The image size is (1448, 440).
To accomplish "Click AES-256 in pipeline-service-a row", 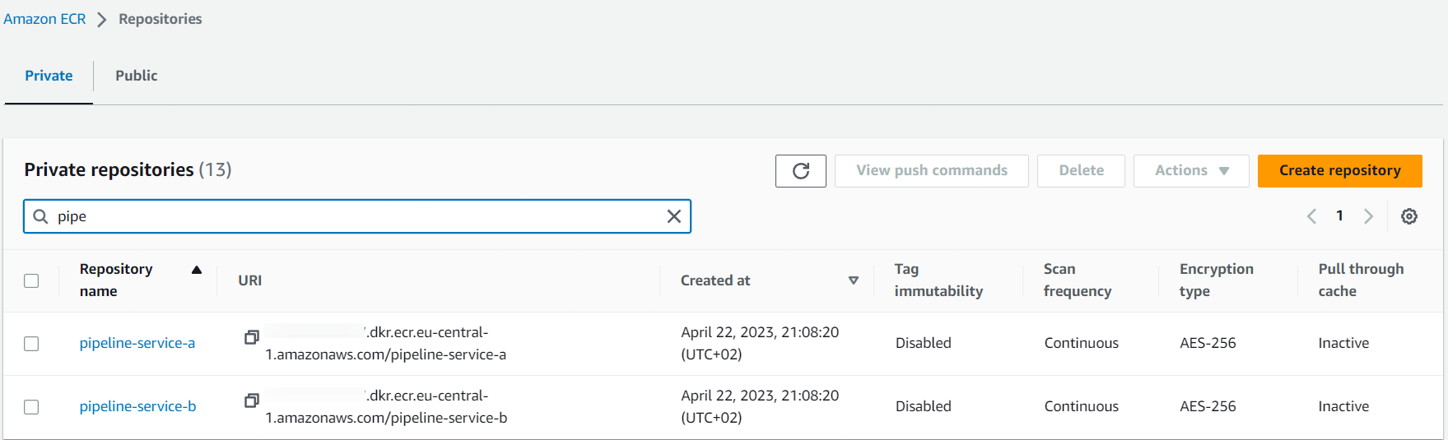I will (x=1208, y=343).
